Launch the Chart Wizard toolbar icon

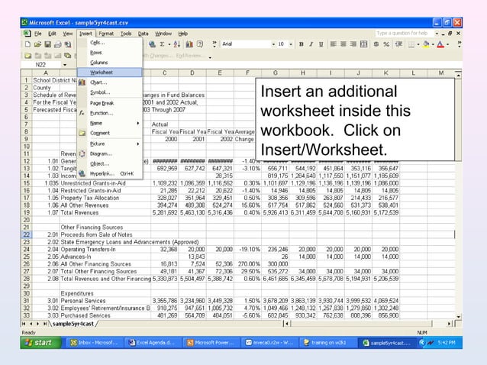click(x=189, y=44)
